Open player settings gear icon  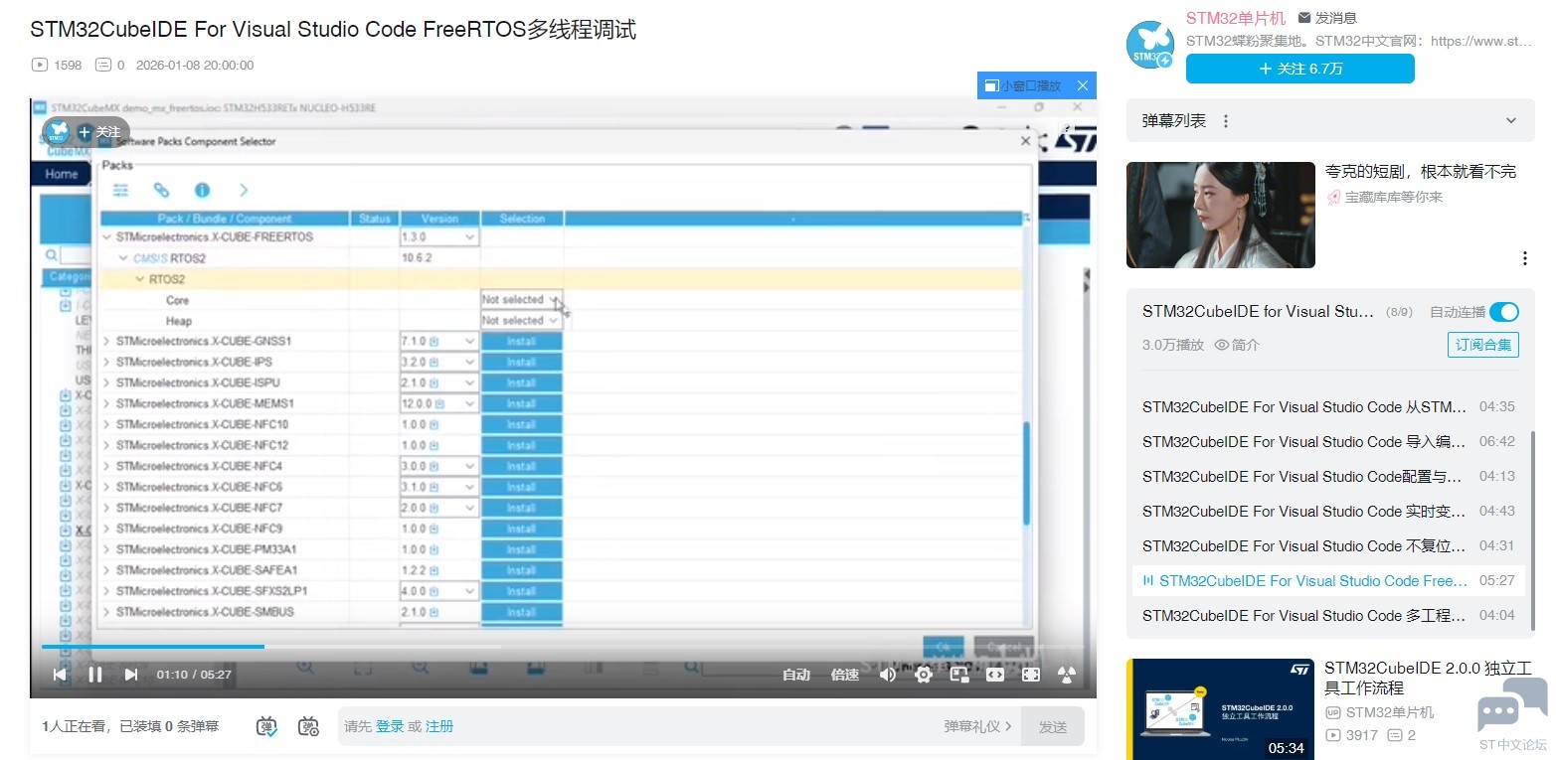pyautogui.click(x=924, y=675)
